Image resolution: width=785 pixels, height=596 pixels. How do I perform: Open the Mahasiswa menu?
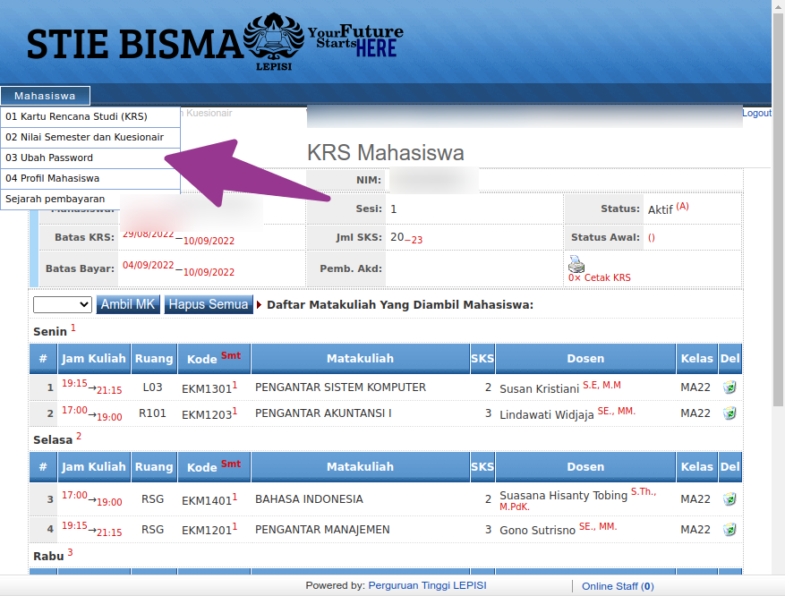(x=45, y=96)
